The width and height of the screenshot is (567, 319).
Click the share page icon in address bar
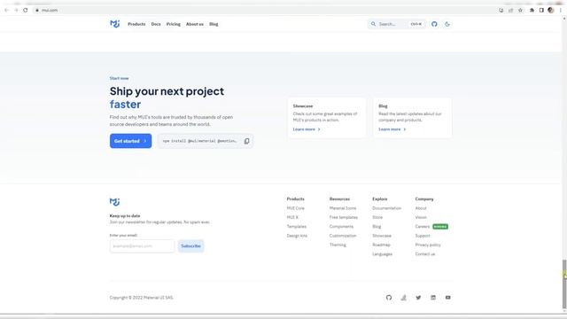click(x=510, y=10)
